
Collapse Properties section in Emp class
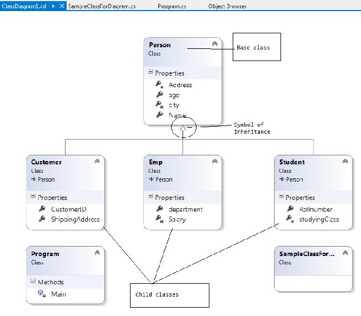151,197
